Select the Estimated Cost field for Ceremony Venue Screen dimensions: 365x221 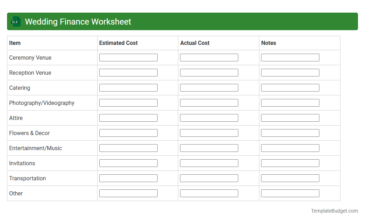[128, 57]
